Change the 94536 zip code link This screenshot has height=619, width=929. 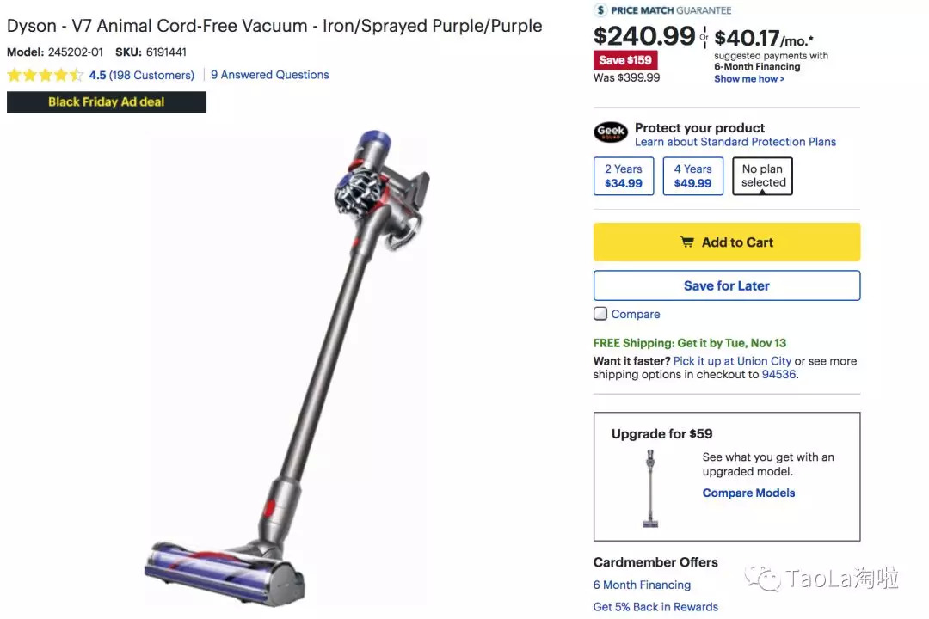(x=778, y=374)
